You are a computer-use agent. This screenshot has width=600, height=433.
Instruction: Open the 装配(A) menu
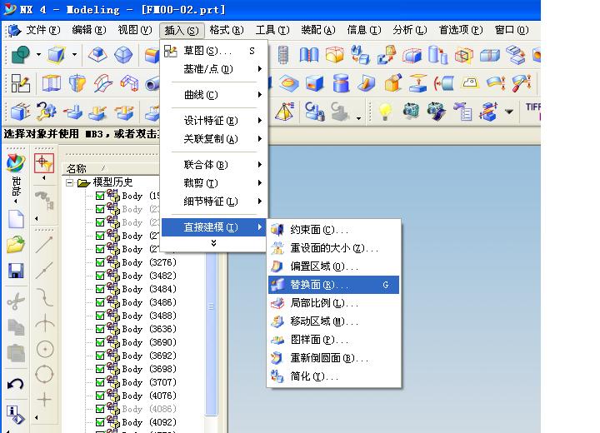(318, 30)
